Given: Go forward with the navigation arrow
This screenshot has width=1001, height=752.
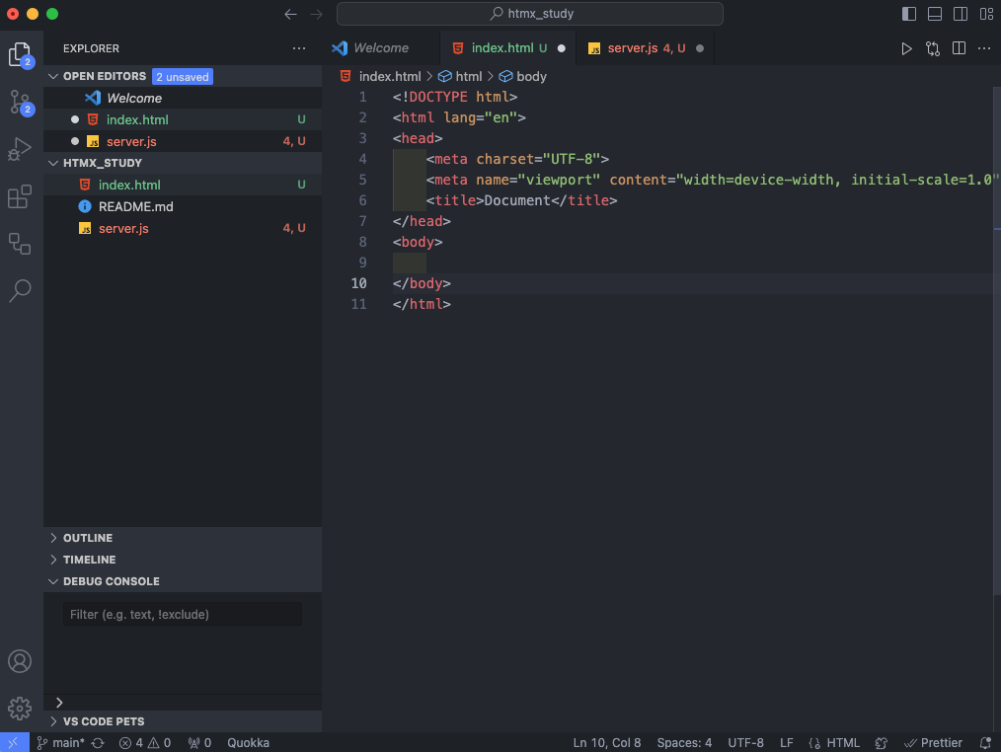Looking at the screenshot, I should 316,14.
